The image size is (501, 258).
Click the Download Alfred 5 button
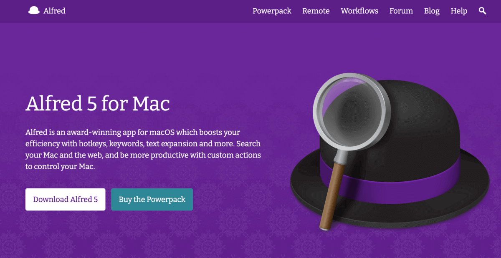click(x=66, y=199)
